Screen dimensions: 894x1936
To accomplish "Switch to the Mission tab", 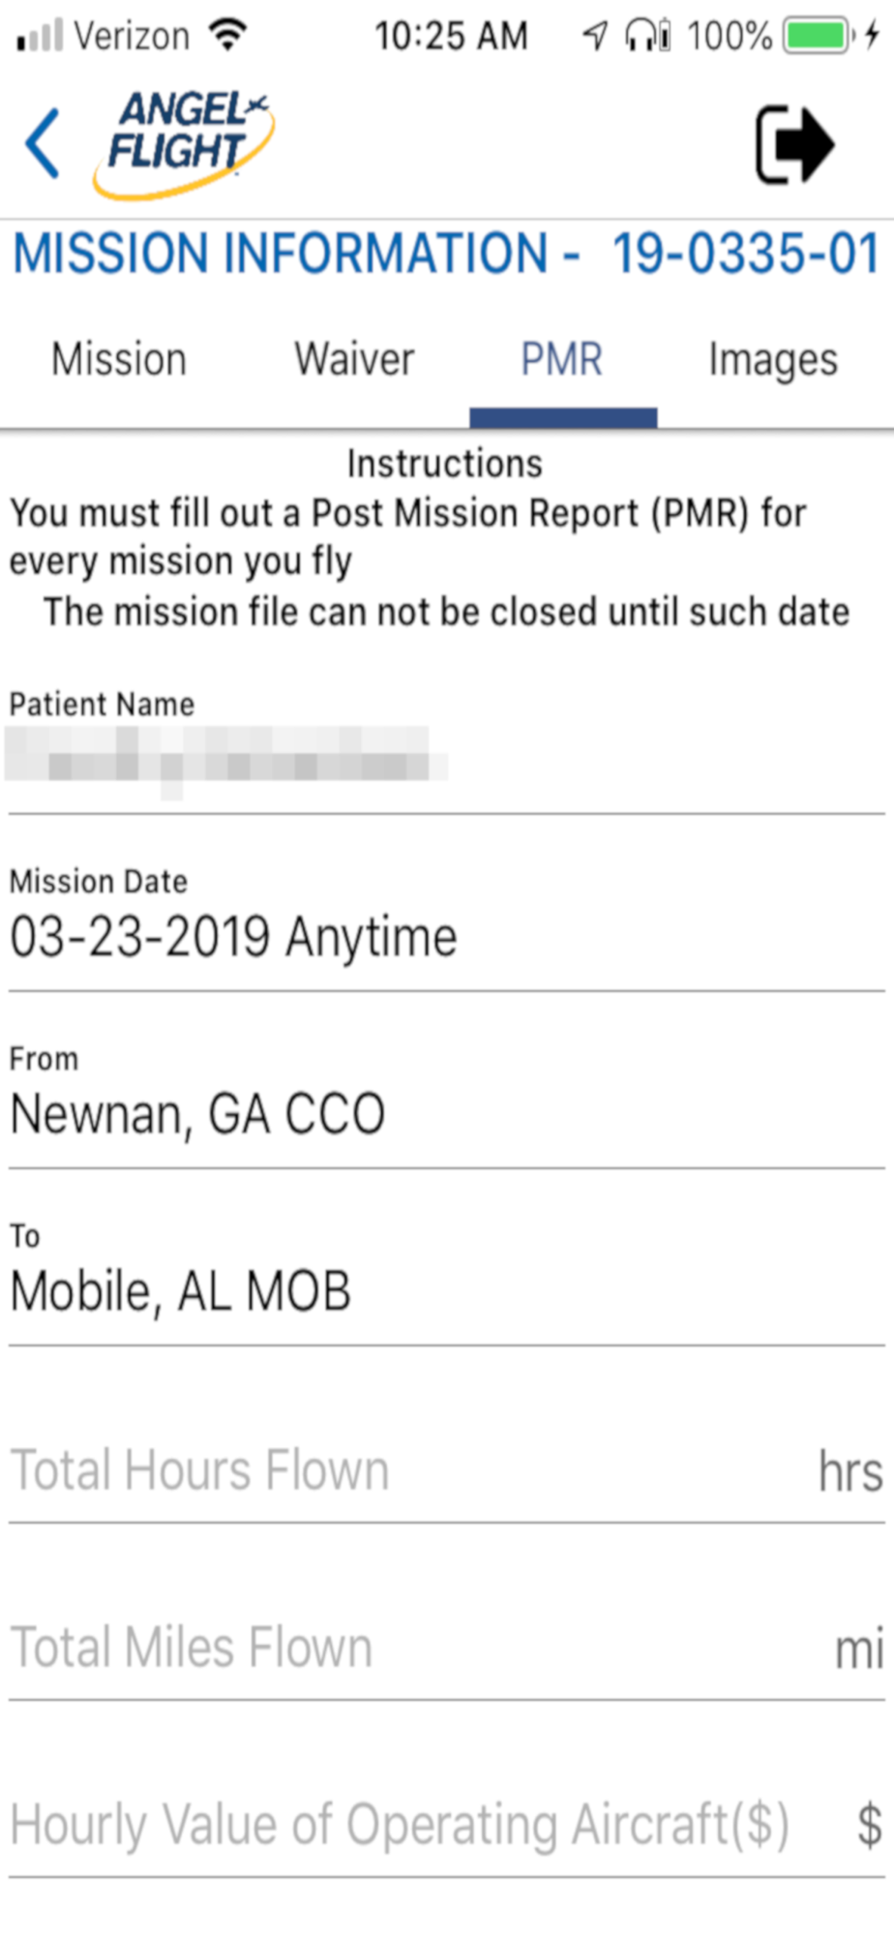I will pyautogui.click(x=119, y=359).
